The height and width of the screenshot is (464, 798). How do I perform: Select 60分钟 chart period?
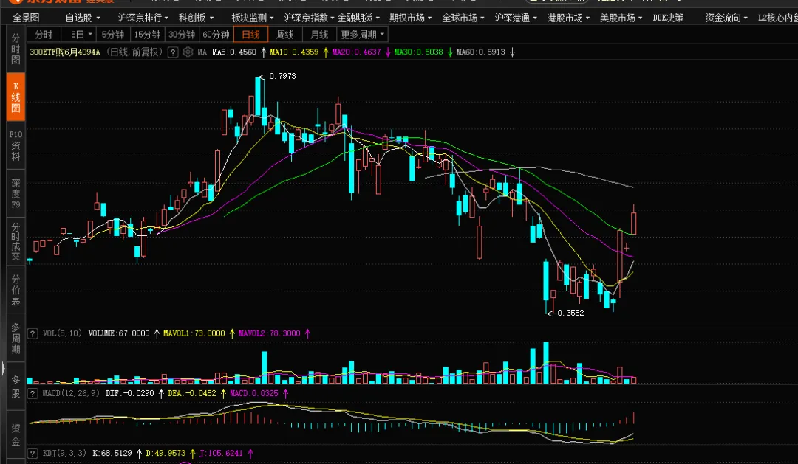coord(216,35)
